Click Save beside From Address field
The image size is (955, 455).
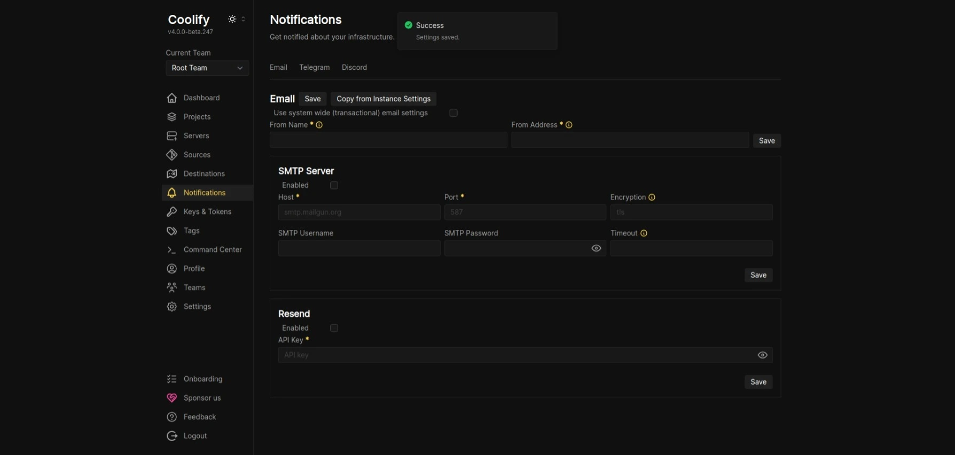767,141
